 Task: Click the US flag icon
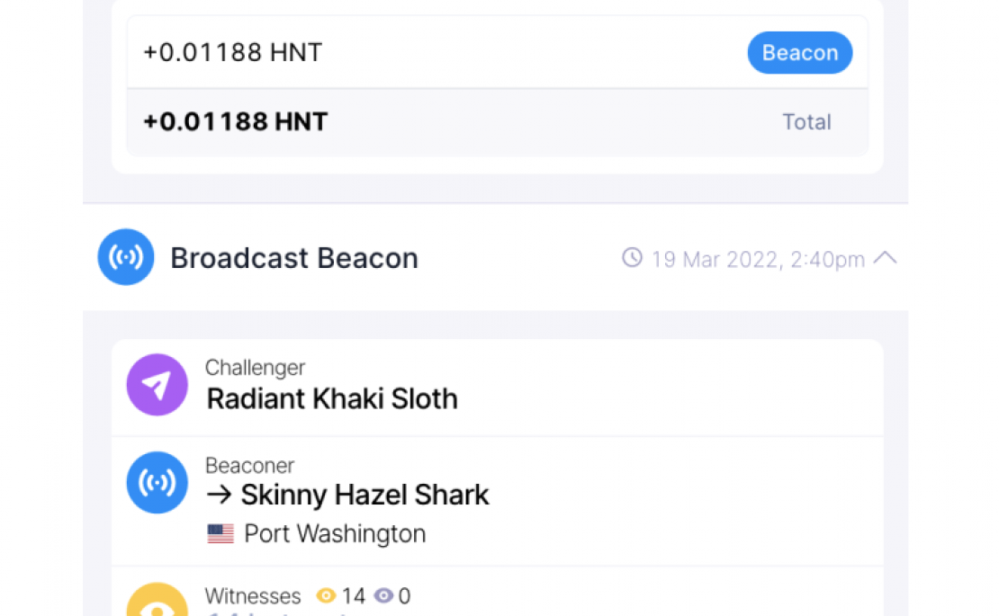tap(220, 533)
